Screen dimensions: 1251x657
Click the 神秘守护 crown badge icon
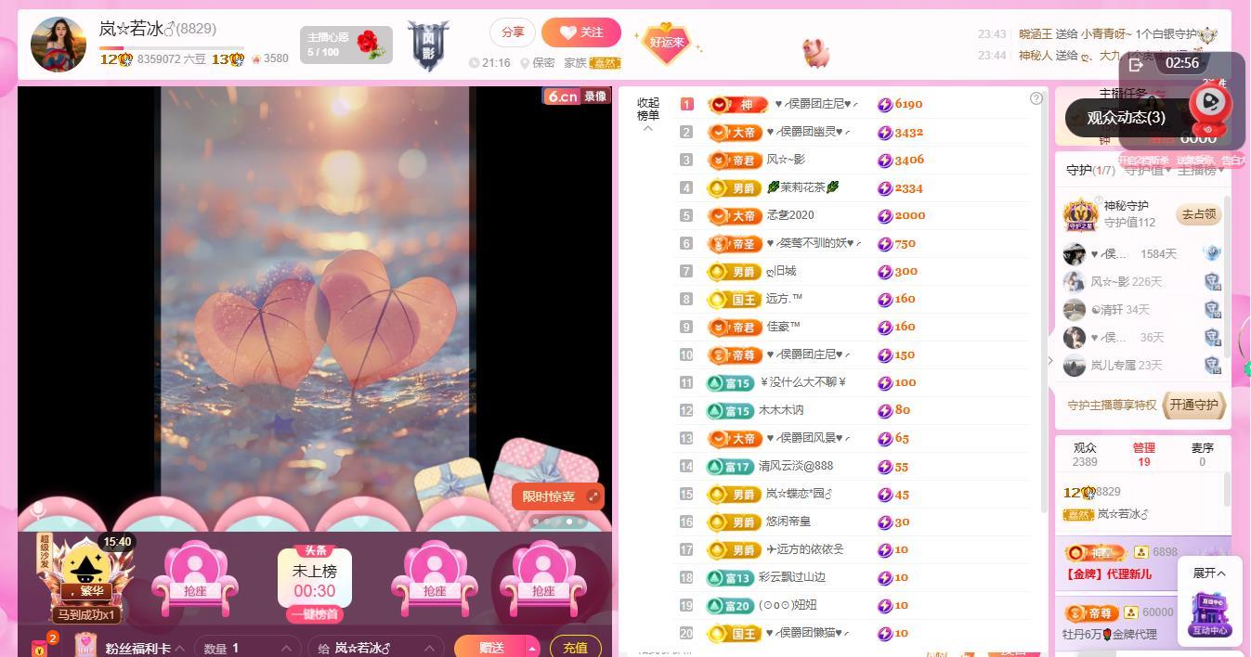tap(1079, 214)
